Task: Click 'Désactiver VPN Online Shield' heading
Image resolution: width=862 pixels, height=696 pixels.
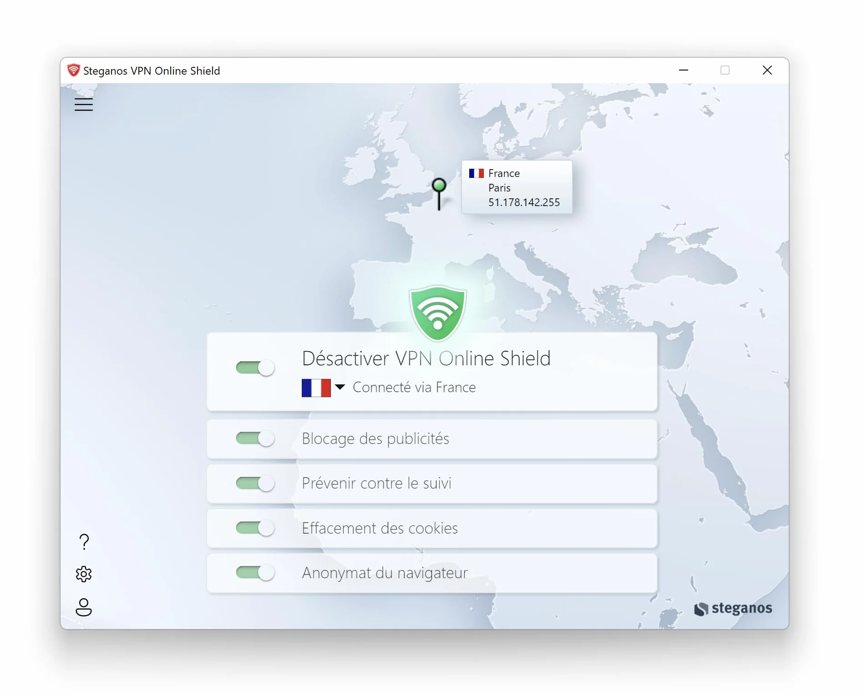Action: pyautogui.click(x=426, y=358)
